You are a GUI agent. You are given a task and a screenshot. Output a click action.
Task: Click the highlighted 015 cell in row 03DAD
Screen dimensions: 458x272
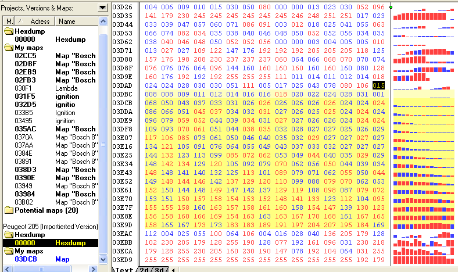pyautogui.click(x=378, y=85)
